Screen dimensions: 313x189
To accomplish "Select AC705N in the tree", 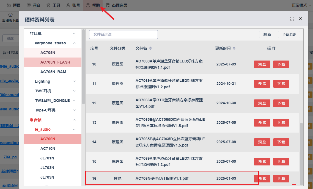I will point(53,53).
